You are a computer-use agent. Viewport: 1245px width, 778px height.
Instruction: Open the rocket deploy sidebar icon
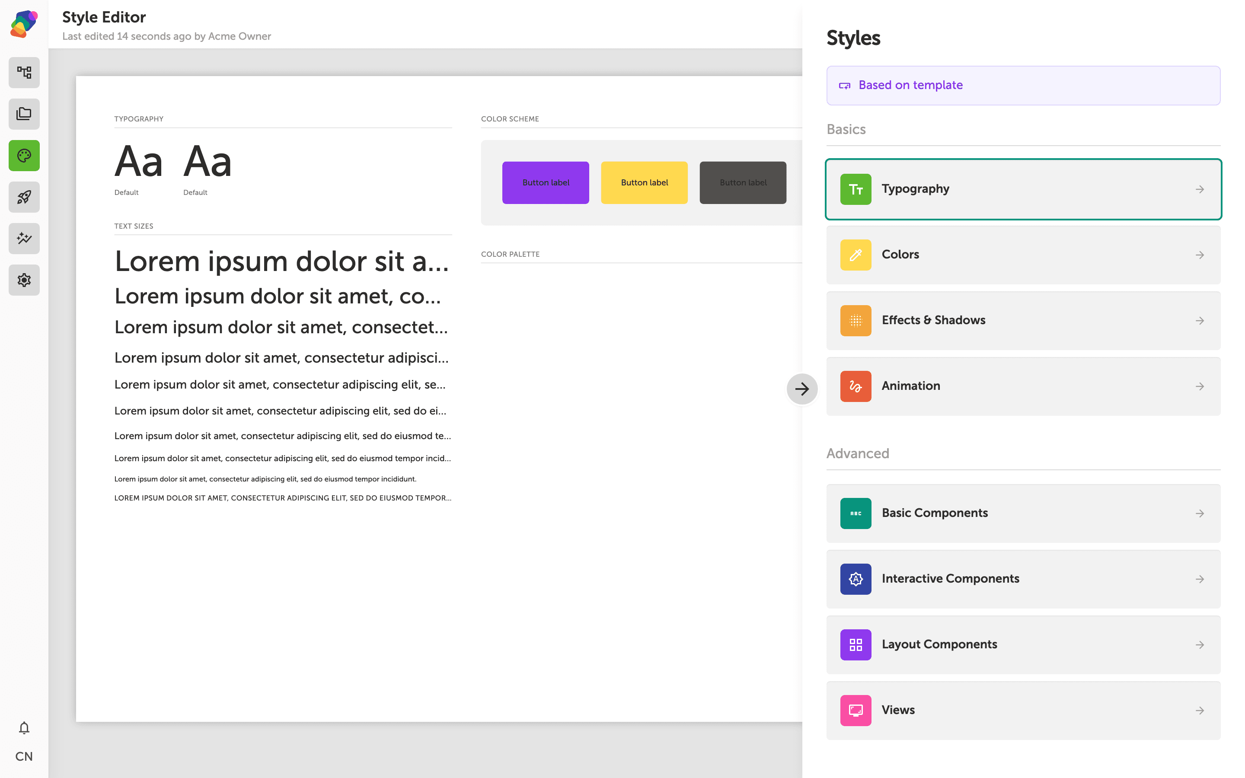[24, 197]
